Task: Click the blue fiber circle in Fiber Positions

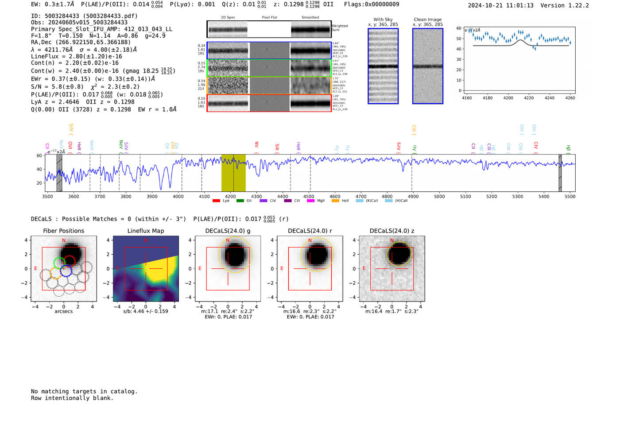Action: coord(66,271)
